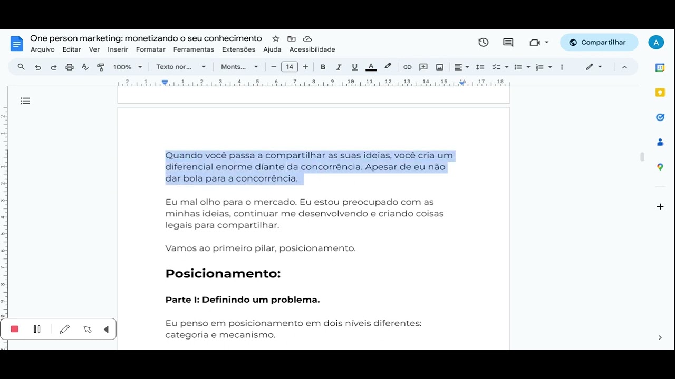Screen dimensions: 675x379
Task: Open font family Montserrat dropdown
Action: (x=239, y=67)
